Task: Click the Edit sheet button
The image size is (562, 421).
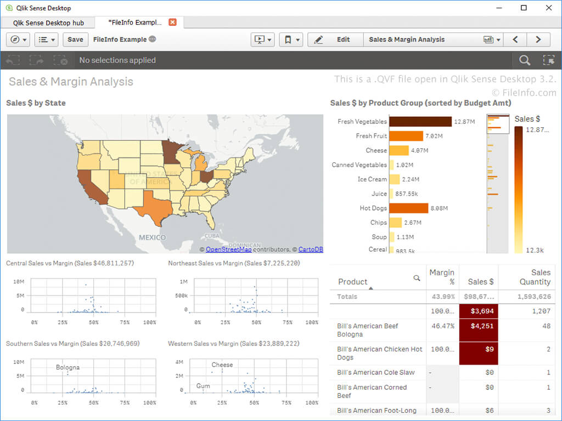Action: pyautogui.click(x=335, y=39)
